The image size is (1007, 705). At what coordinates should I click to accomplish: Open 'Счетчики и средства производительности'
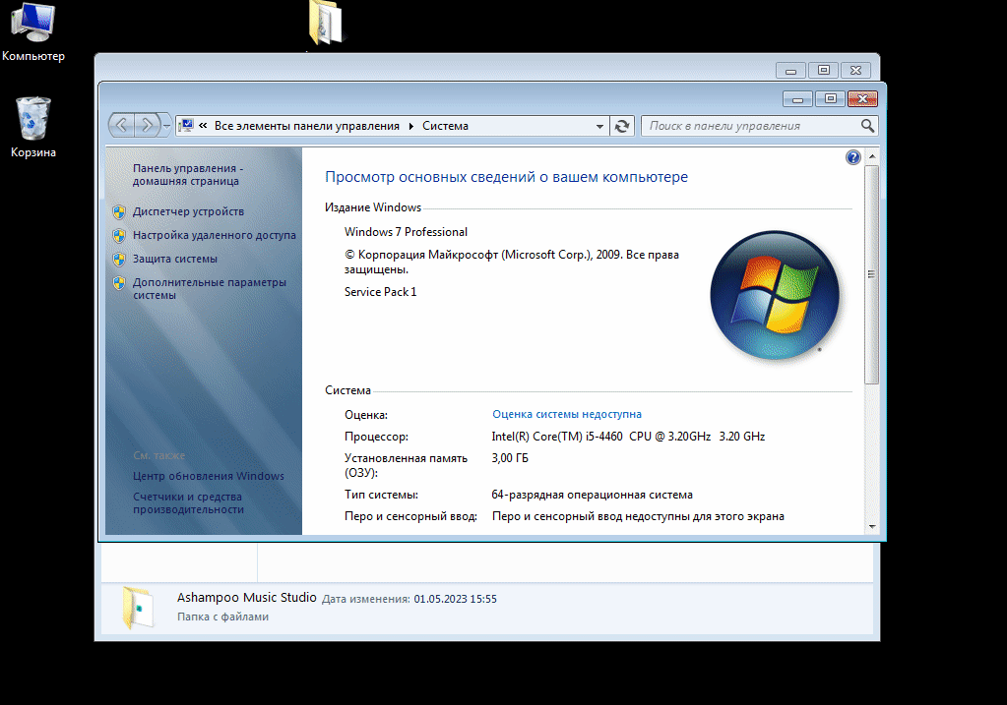point(188,502)
